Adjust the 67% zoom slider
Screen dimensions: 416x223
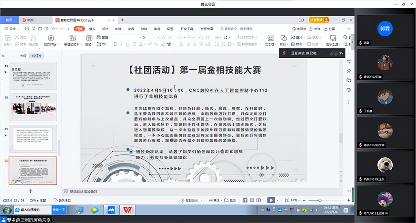point(320,200)
